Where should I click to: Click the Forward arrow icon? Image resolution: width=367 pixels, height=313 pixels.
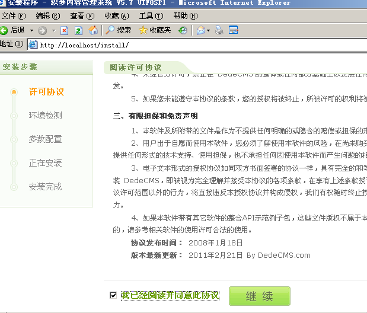coord(42,30)
